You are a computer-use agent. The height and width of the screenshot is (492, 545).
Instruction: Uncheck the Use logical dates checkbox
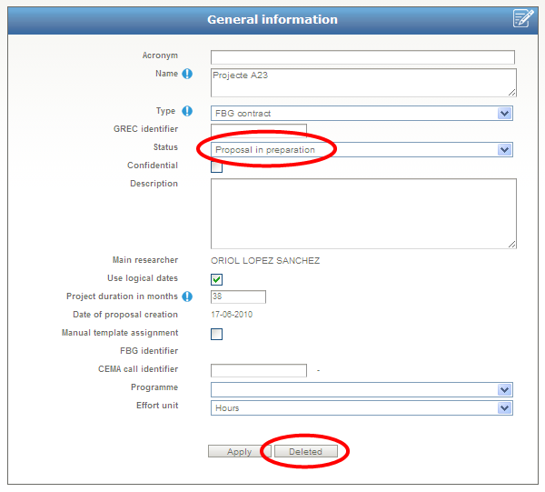pos(216,279)
